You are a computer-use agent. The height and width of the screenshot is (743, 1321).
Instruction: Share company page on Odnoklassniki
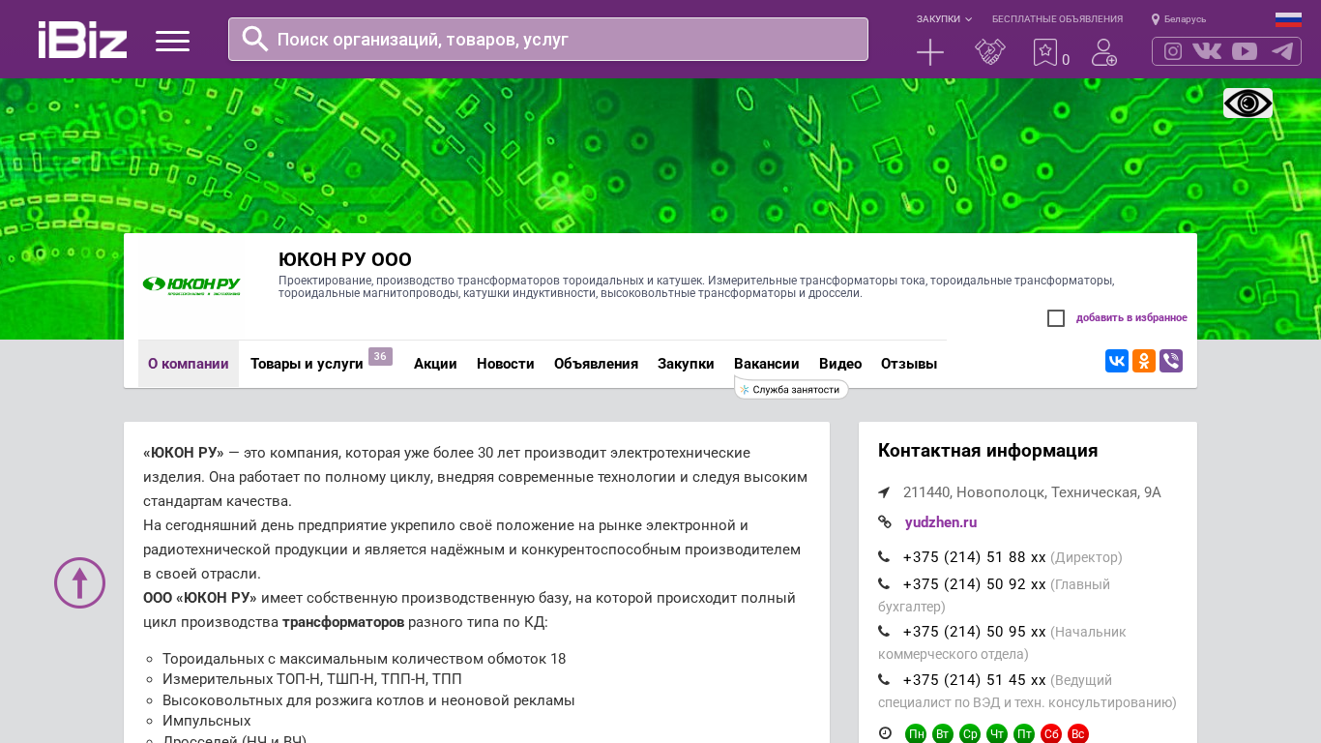pos(1144,361)
